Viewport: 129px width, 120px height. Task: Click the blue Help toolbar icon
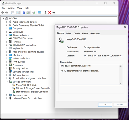[x=24, y=13]
